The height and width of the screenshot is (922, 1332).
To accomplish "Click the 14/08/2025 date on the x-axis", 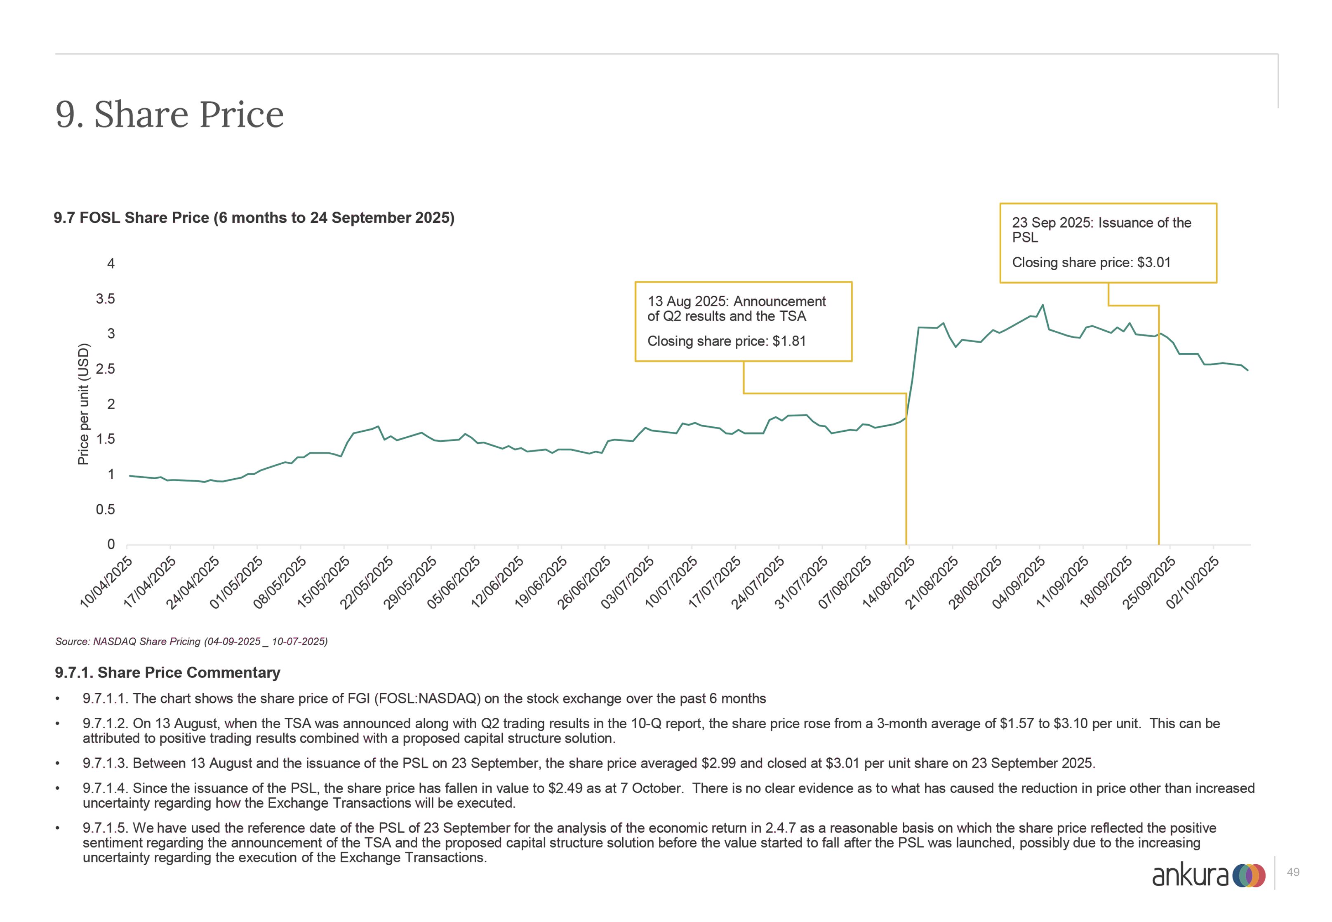I will tap(888, 582).
